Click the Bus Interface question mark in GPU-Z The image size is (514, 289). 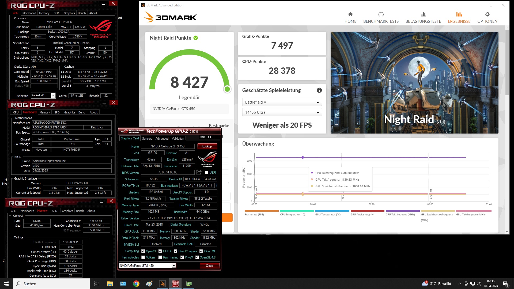click(216, 185)
